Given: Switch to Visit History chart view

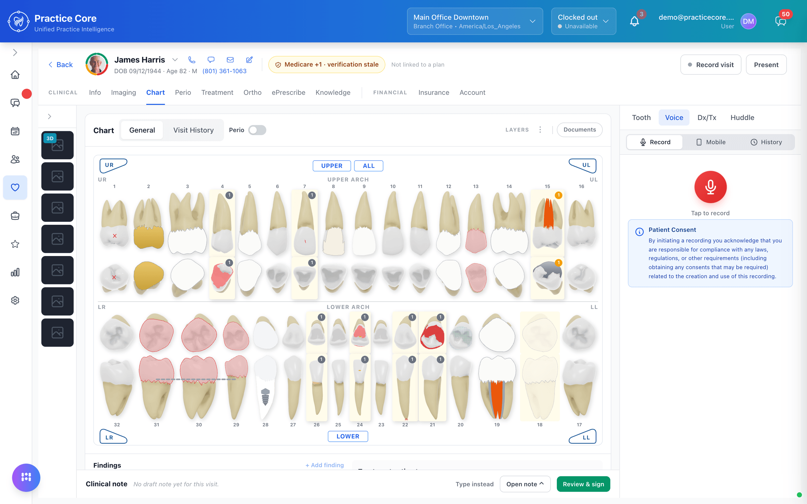Looking at the screenshot, I should [193, 130].
